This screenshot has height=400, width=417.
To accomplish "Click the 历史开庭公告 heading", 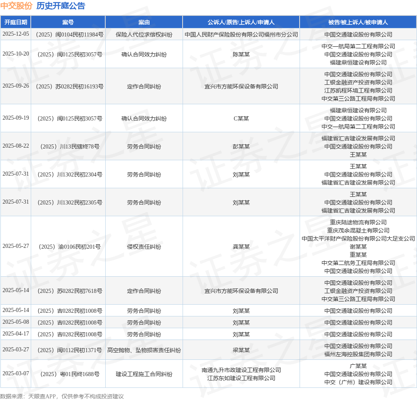I will [x=61, y=6].
